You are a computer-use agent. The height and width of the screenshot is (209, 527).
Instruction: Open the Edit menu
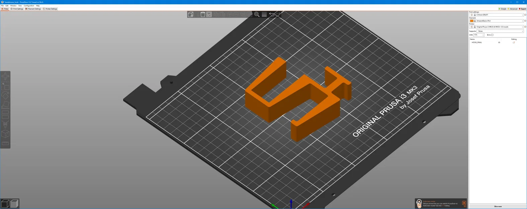(7, 6)
